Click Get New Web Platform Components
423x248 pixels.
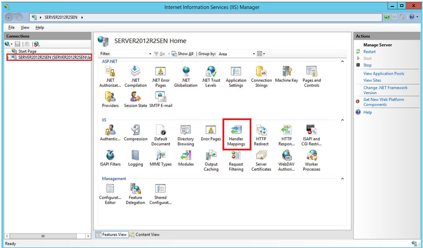383,102
